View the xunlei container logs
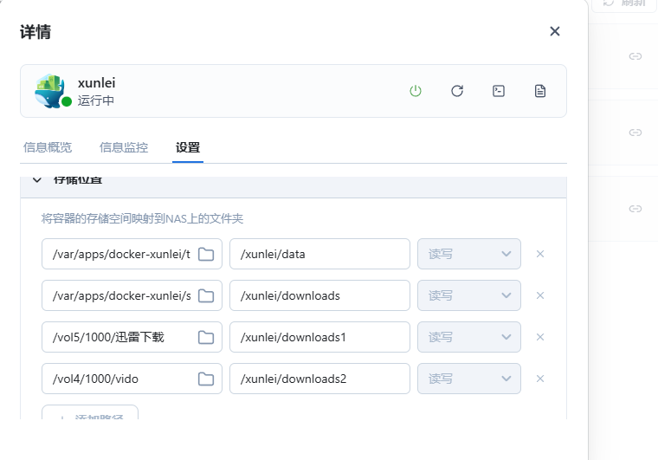The image size is (658, 460). click(x=540, y=91)
